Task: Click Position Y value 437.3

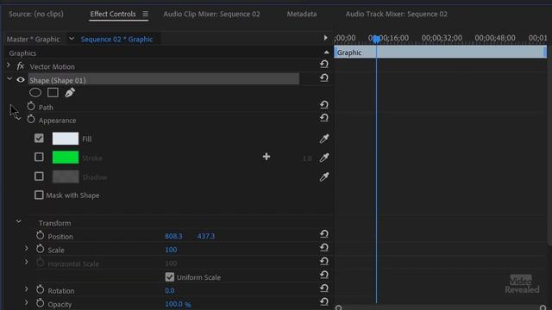Action: (x=206, y=236)
